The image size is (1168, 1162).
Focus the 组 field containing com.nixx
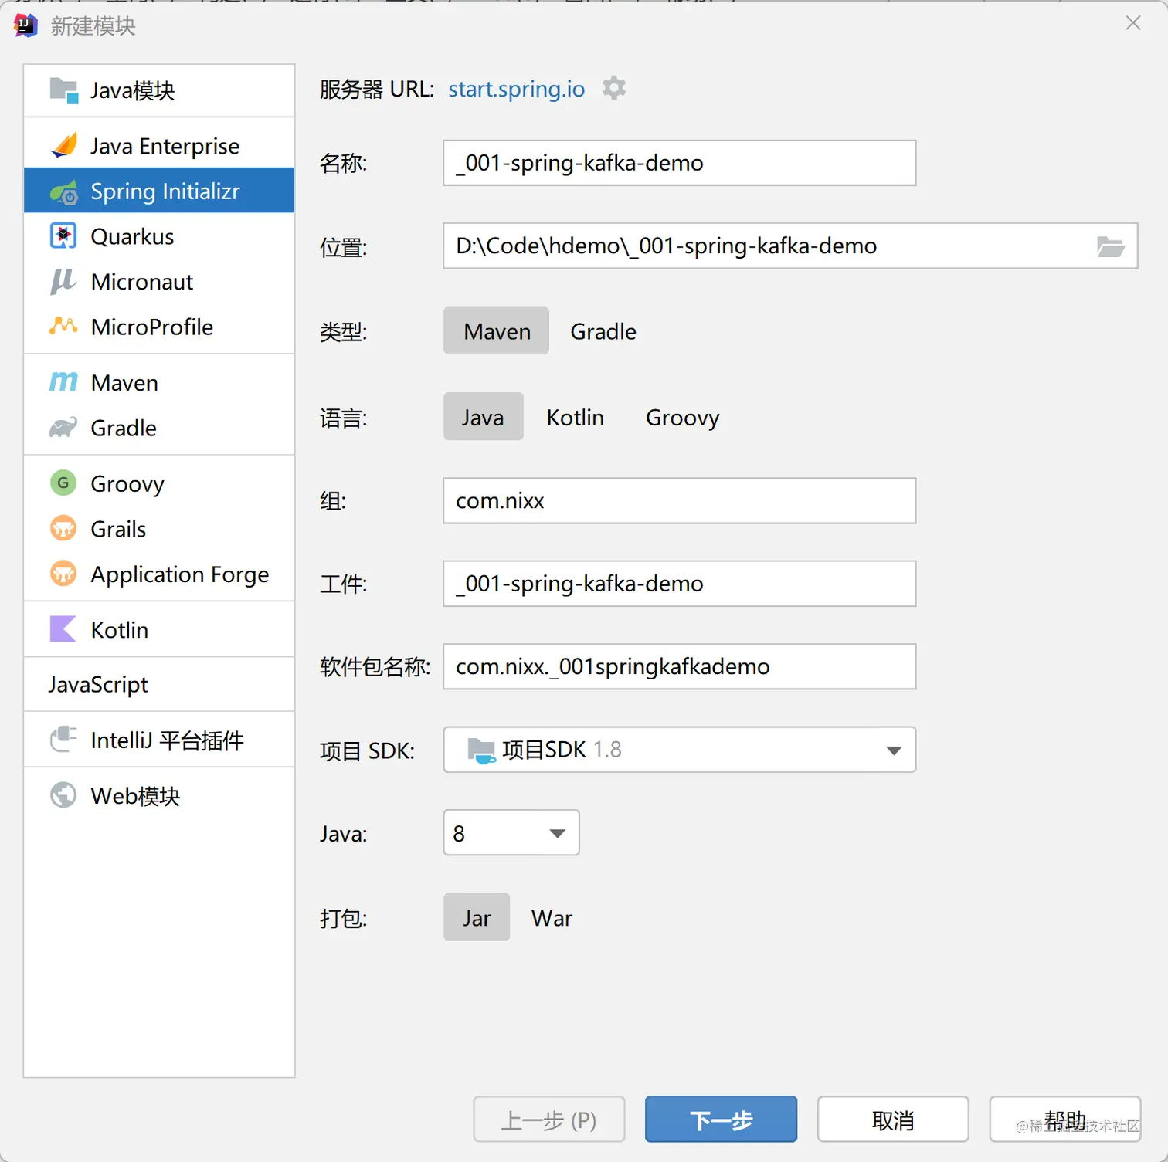(x=680, y=500)
